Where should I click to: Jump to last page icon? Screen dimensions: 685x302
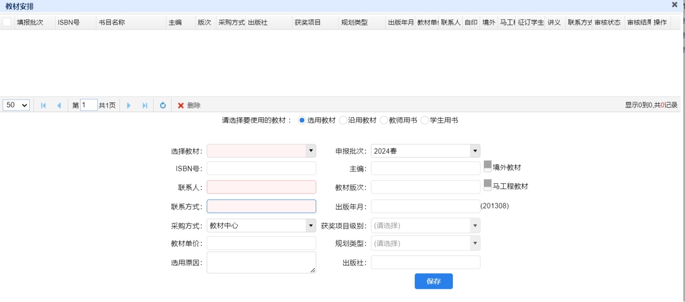tap(145, 105)
